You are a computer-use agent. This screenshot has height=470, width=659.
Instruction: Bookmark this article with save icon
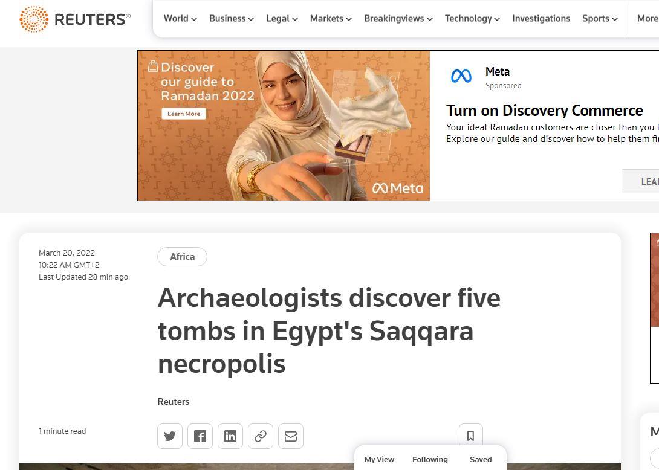471,436
